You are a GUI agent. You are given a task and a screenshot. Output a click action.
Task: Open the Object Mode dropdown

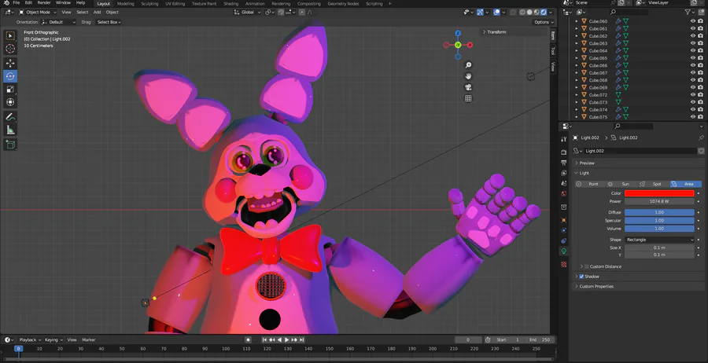click(38, 12)
